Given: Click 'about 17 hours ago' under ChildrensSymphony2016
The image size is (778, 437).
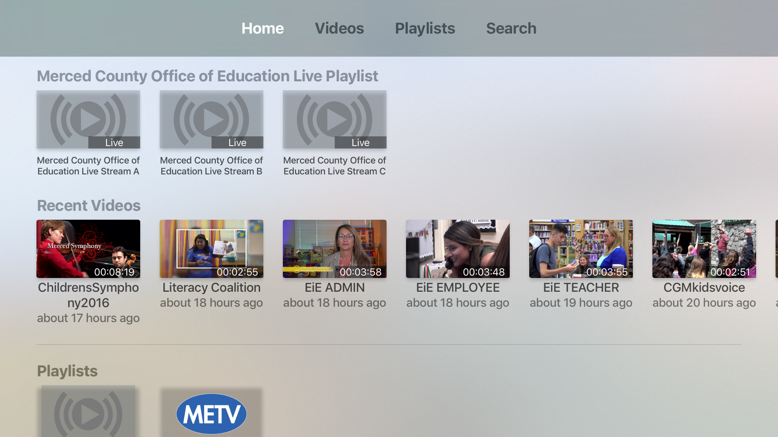Looking at the screenshot, I should click(88, 318).
